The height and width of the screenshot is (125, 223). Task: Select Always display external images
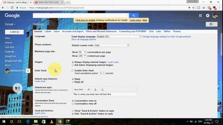[73, 62]
